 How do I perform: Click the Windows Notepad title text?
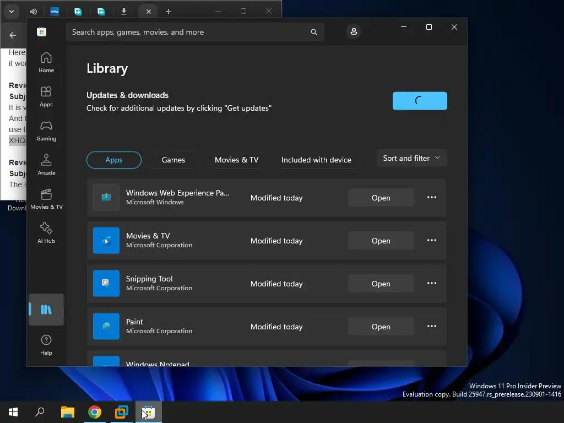click(158, 364)
